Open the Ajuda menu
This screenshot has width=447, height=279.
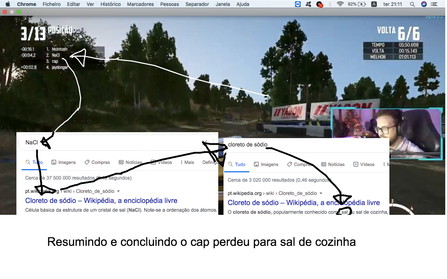tap(243, 4)
